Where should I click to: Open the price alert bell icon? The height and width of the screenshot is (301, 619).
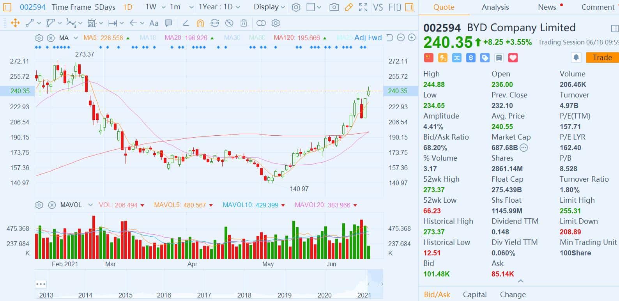point(576,58)
